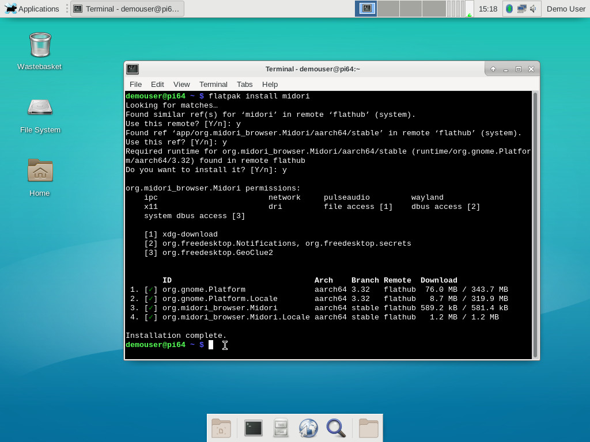Click the shade/roll-up arrow button of Terminal window
Image resolution: width=590 pixels, height=442 pixels.
click(x=493, y=69)
